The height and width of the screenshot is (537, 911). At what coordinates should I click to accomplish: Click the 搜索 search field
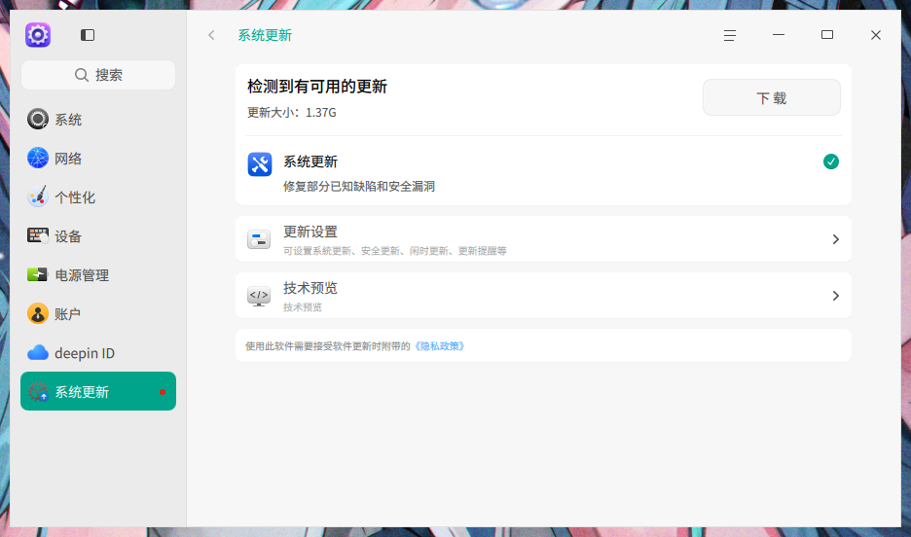pos(98,75)
